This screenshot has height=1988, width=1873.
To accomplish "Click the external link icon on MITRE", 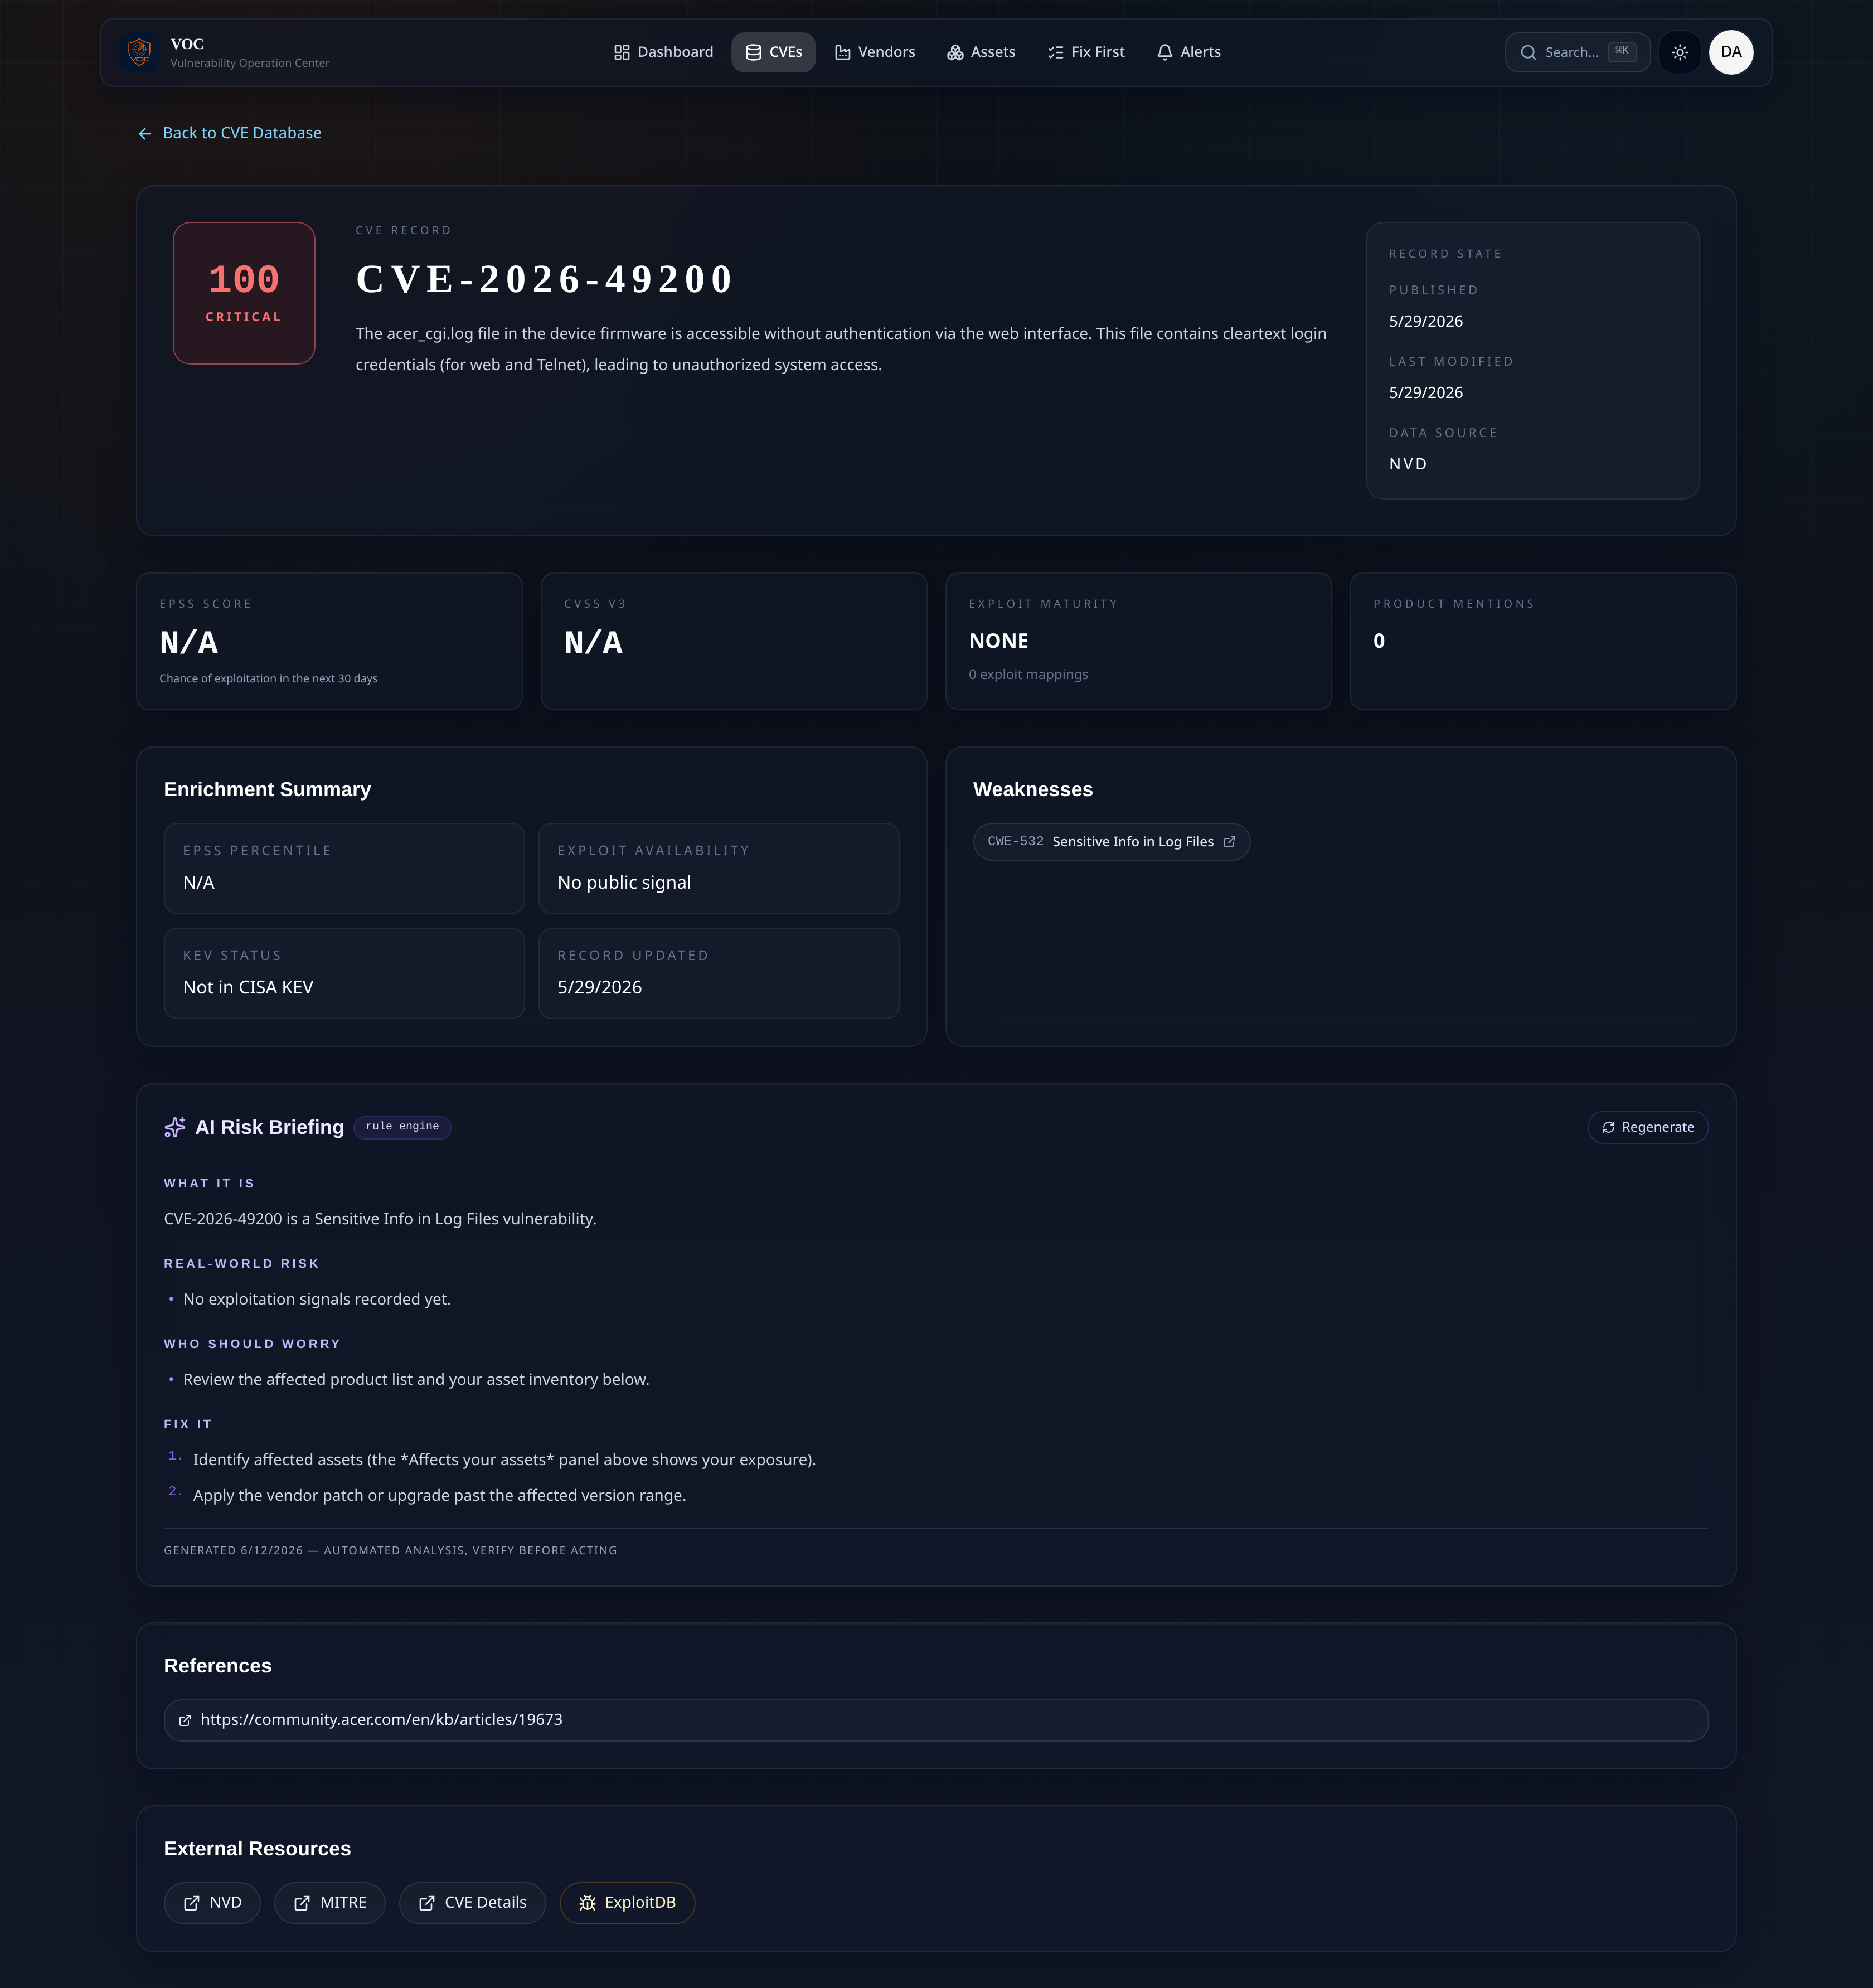I will tap(302, 1903).
